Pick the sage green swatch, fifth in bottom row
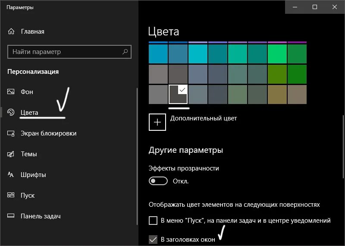345x246 pixels. pos(238,95)
